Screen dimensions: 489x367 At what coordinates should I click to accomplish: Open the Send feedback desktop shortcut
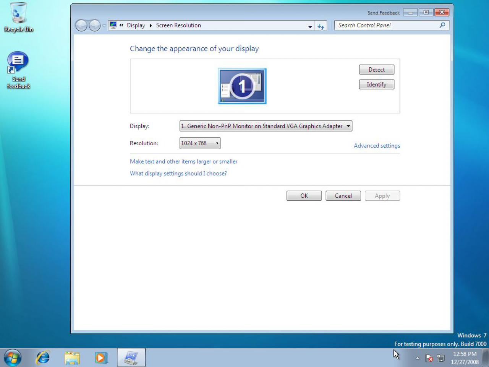coord(18,70)
